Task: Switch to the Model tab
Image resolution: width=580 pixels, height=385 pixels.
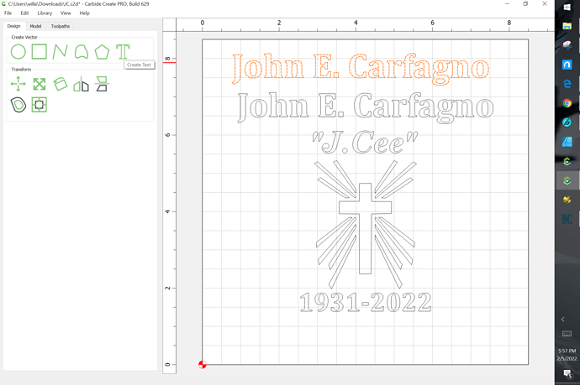Action: pos(35,26)
